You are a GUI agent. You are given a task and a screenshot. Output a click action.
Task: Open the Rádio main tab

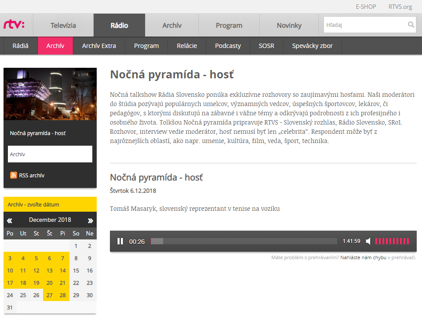click(x=119, y=26)
